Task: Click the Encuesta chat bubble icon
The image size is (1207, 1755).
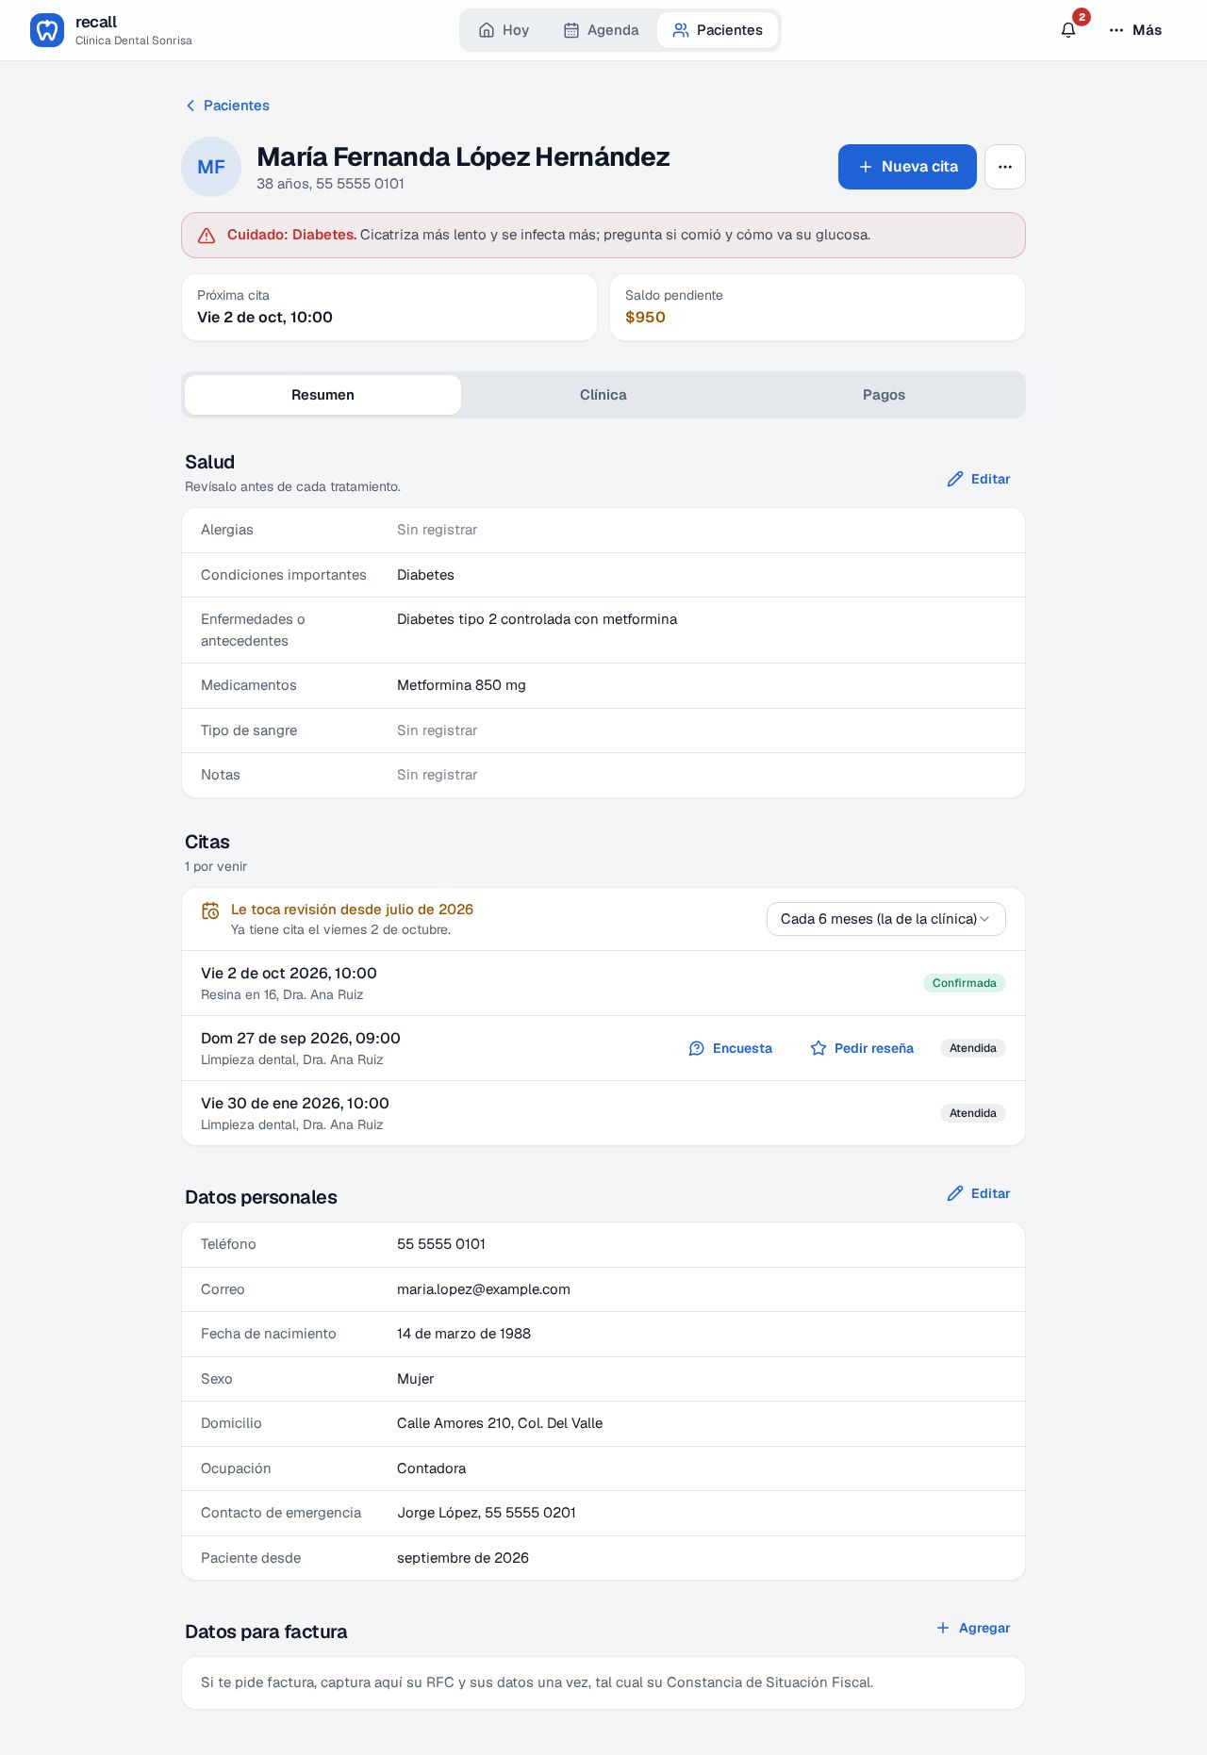Action: (x=697, y=1048)
